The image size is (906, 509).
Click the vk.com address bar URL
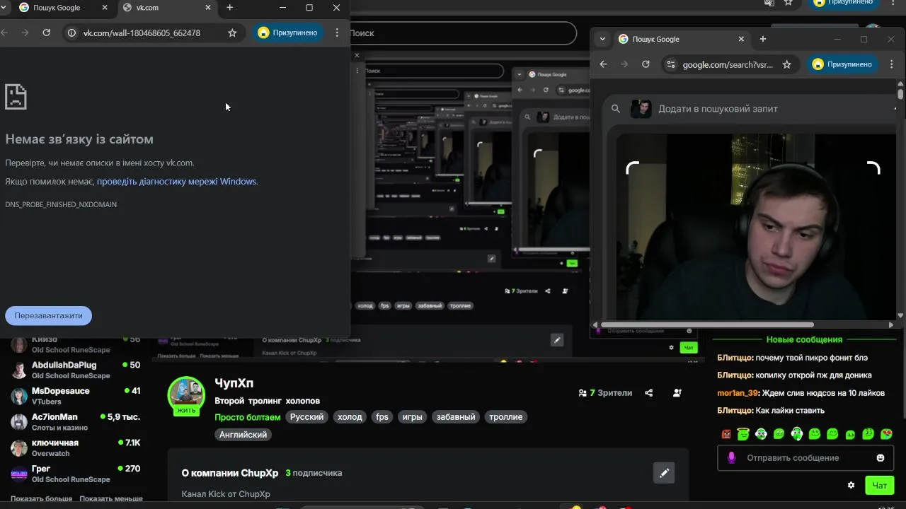click(x=142, y=33)
